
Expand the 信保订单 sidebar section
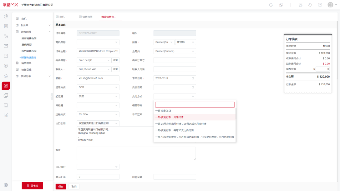pos(49,76)
